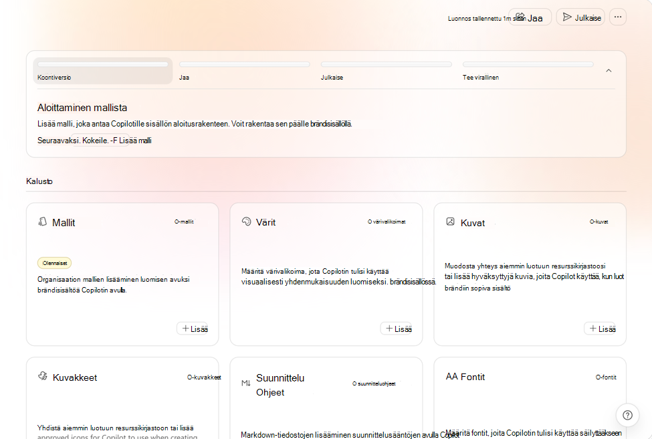This screenshot has width=652, height=439.
Task: Select the Julkaise step tab
Action: pos(387,71)
